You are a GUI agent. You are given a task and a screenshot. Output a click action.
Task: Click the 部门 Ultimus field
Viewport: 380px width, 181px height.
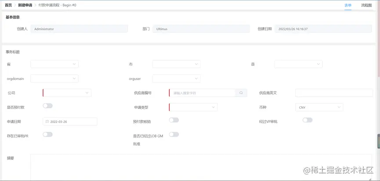[x=201, y=29]
